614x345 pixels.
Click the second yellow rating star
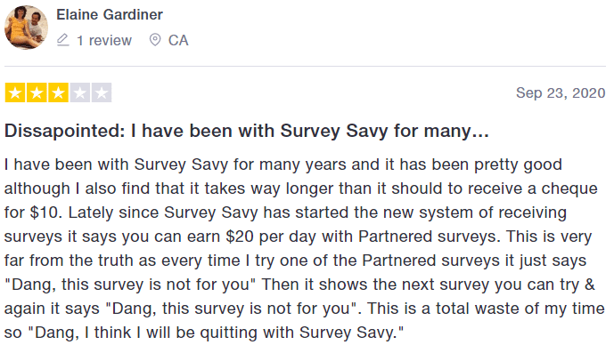(37, 92)
